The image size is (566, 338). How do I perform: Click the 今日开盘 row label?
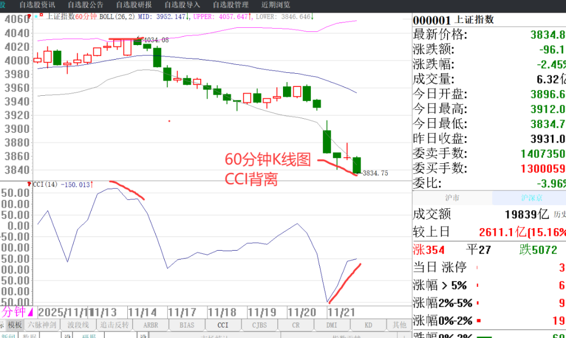click(x=440, y=94)
